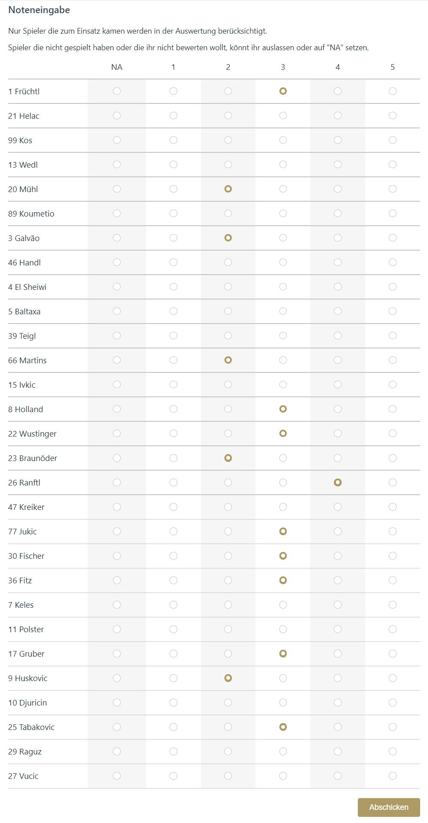Rate Kreiker with grade 3
428x823 pixels.
(283, 507)
